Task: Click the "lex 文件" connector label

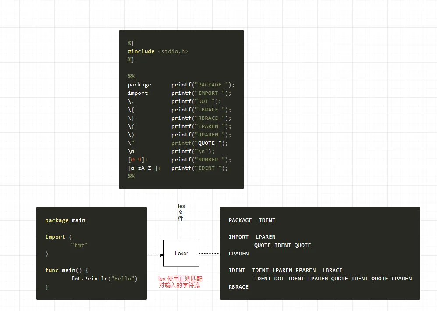Action: [181, 212]
